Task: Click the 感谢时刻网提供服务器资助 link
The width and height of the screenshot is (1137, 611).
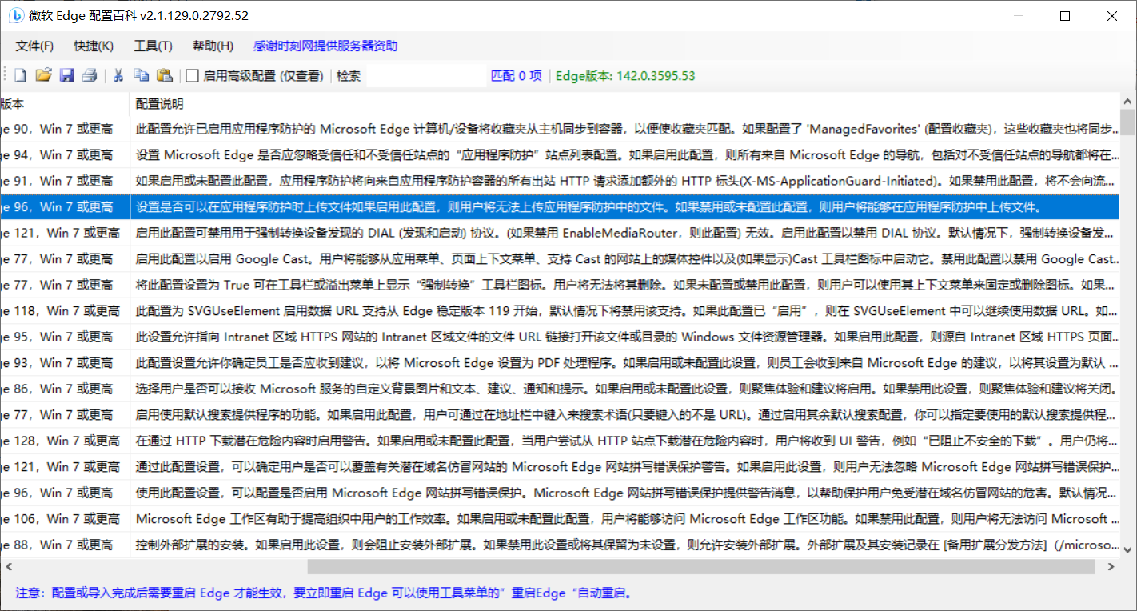Action: 325,46
